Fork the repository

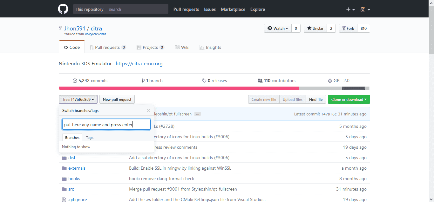[x=348, y=28]
